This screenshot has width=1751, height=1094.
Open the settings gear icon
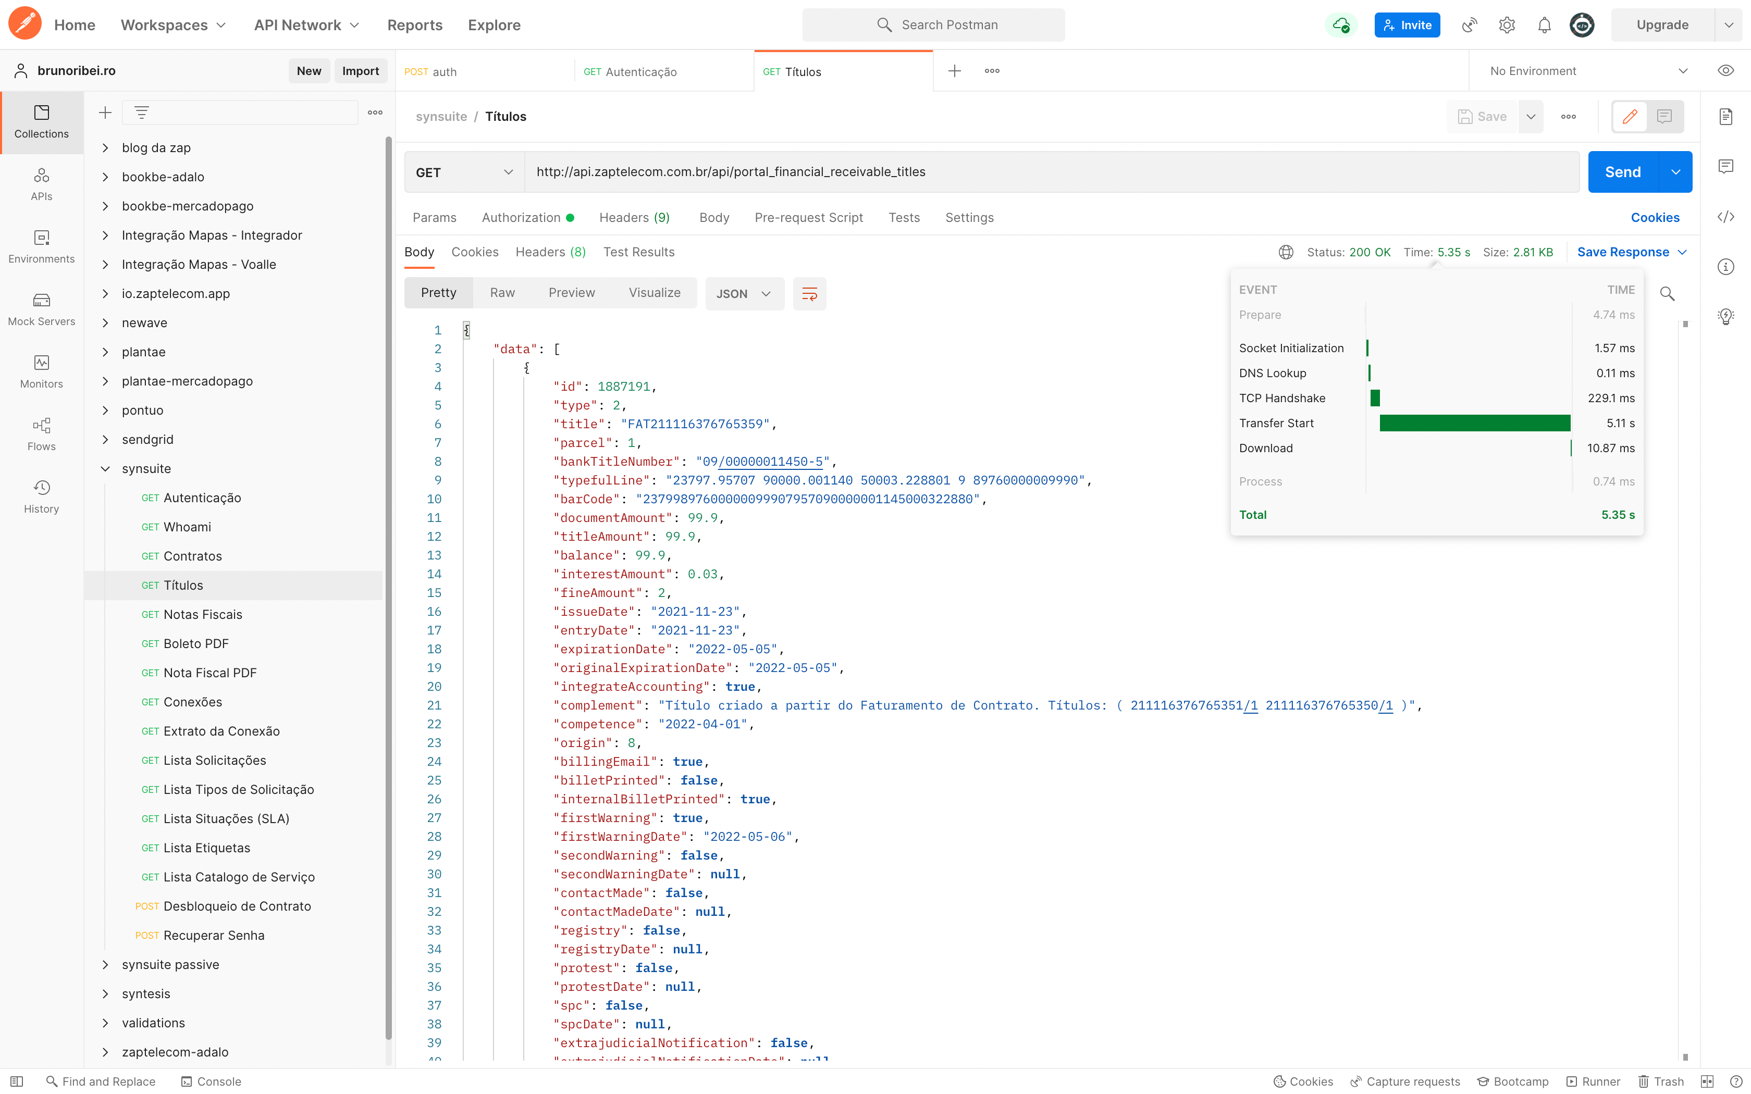(x=1507, y=26)
